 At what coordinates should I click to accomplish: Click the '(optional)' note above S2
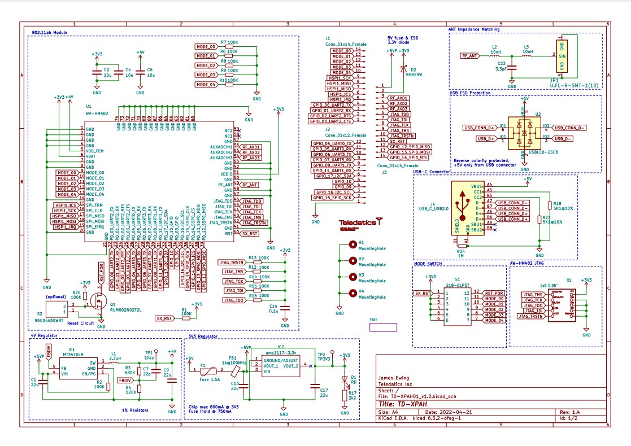point(56,297)
